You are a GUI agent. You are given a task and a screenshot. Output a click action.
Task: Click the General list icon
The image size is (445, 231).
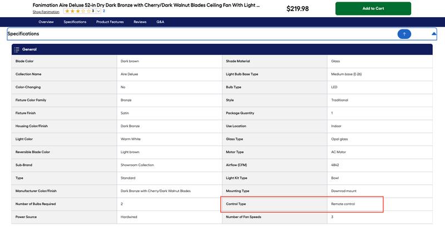(17, 49)
